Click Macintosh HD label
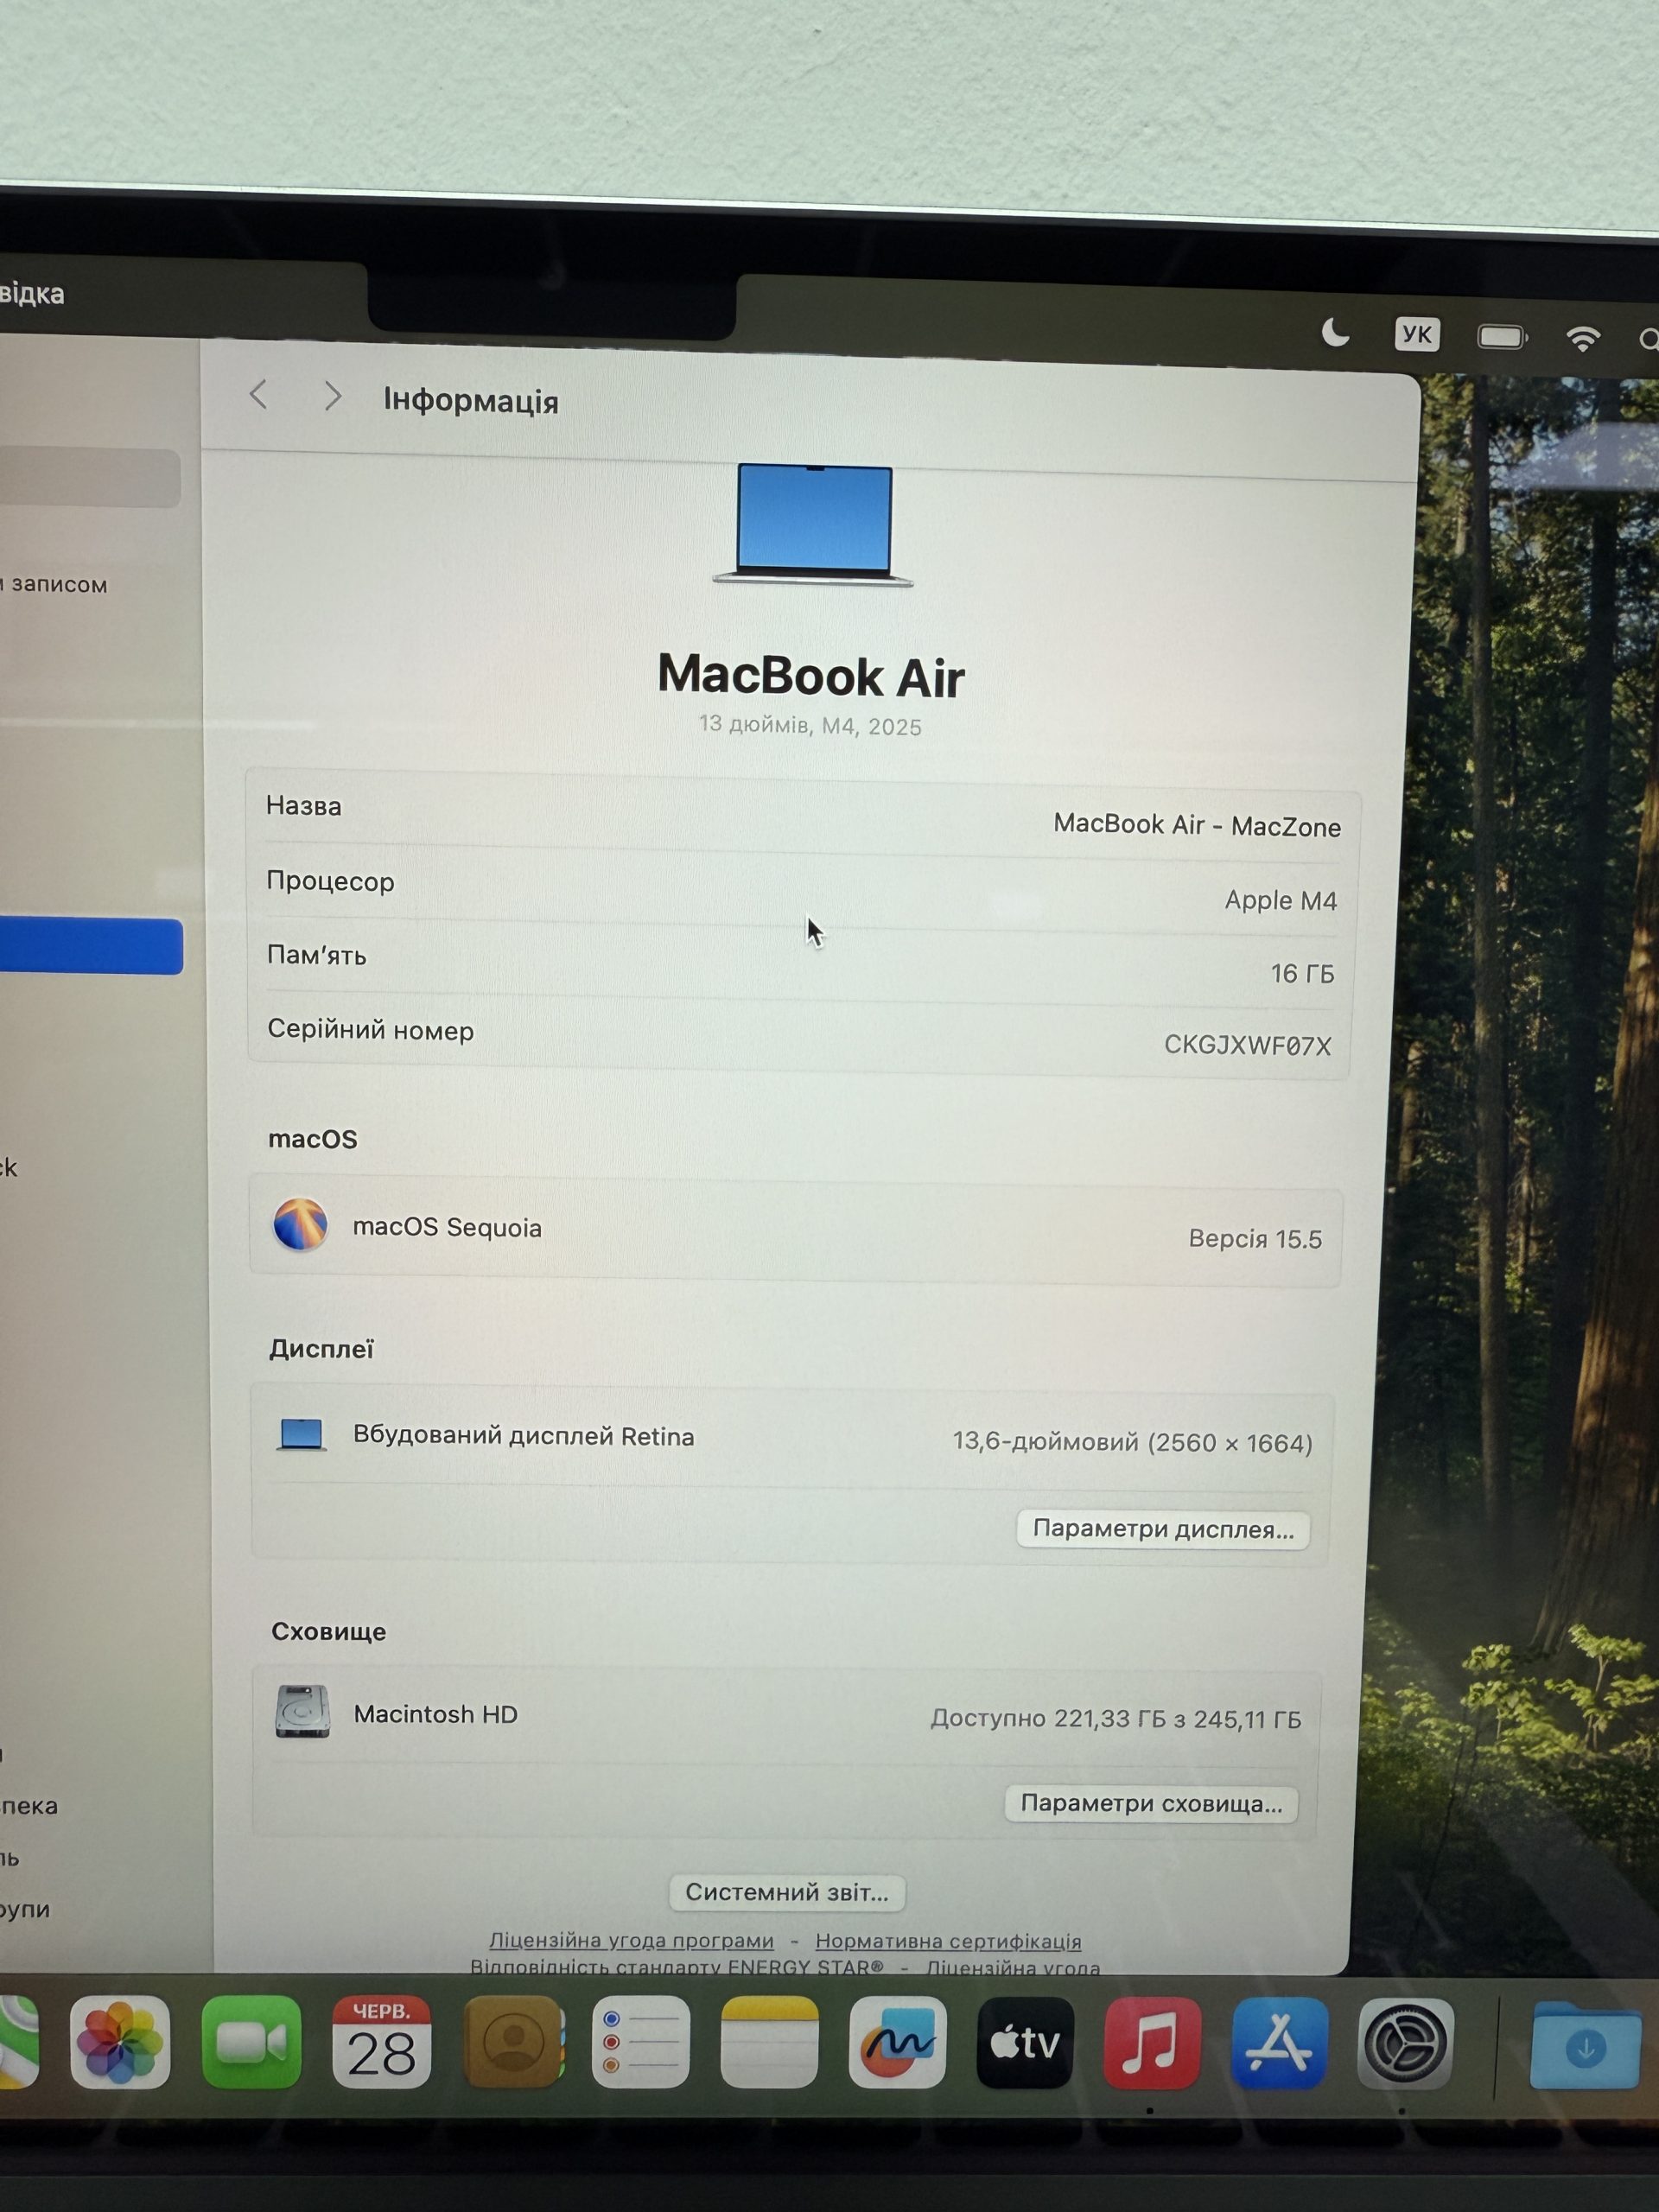The image size is (1659, 2212). [435, 1714]
